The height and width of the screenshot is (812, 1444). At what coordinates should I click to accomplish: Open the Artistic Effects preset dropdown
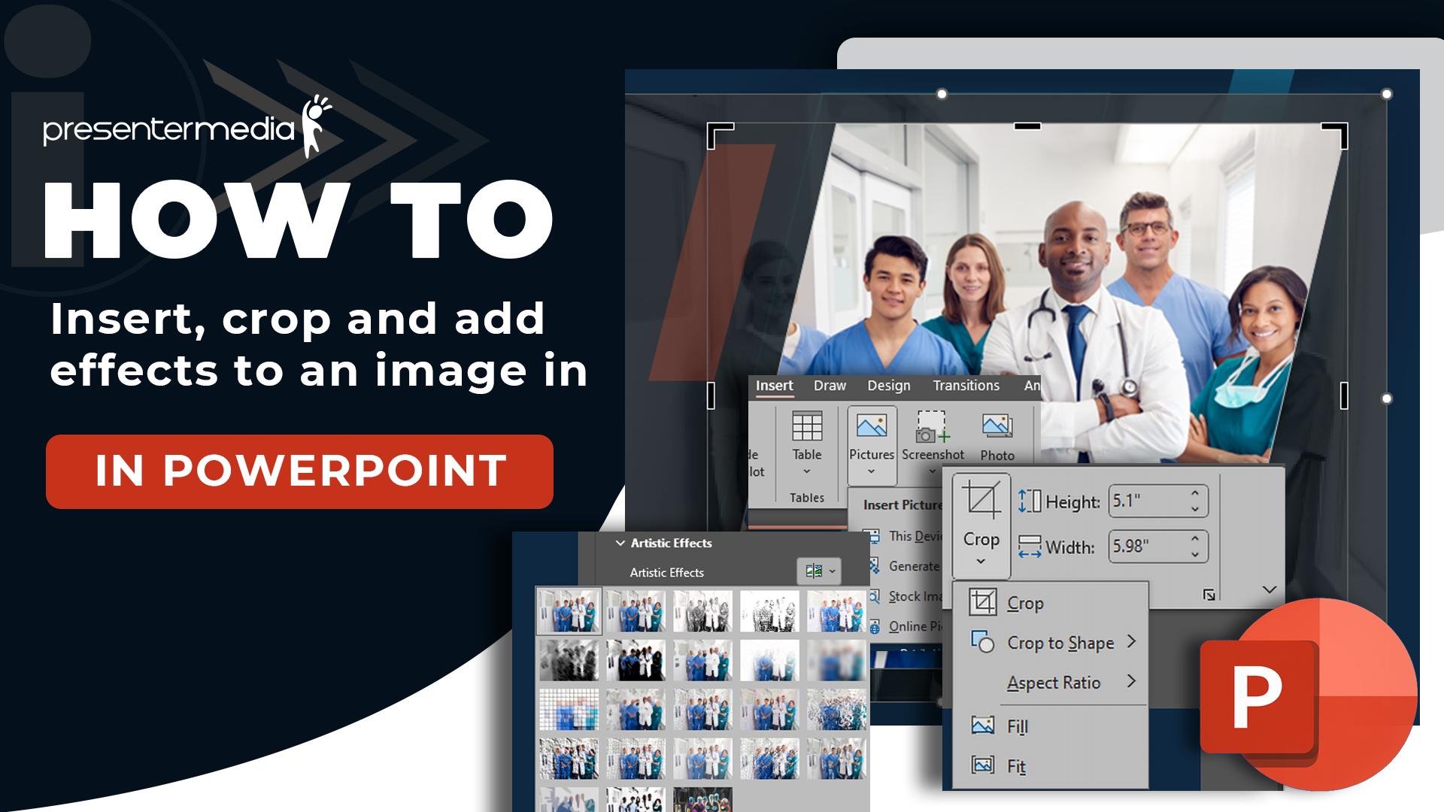tap(819, 571)
